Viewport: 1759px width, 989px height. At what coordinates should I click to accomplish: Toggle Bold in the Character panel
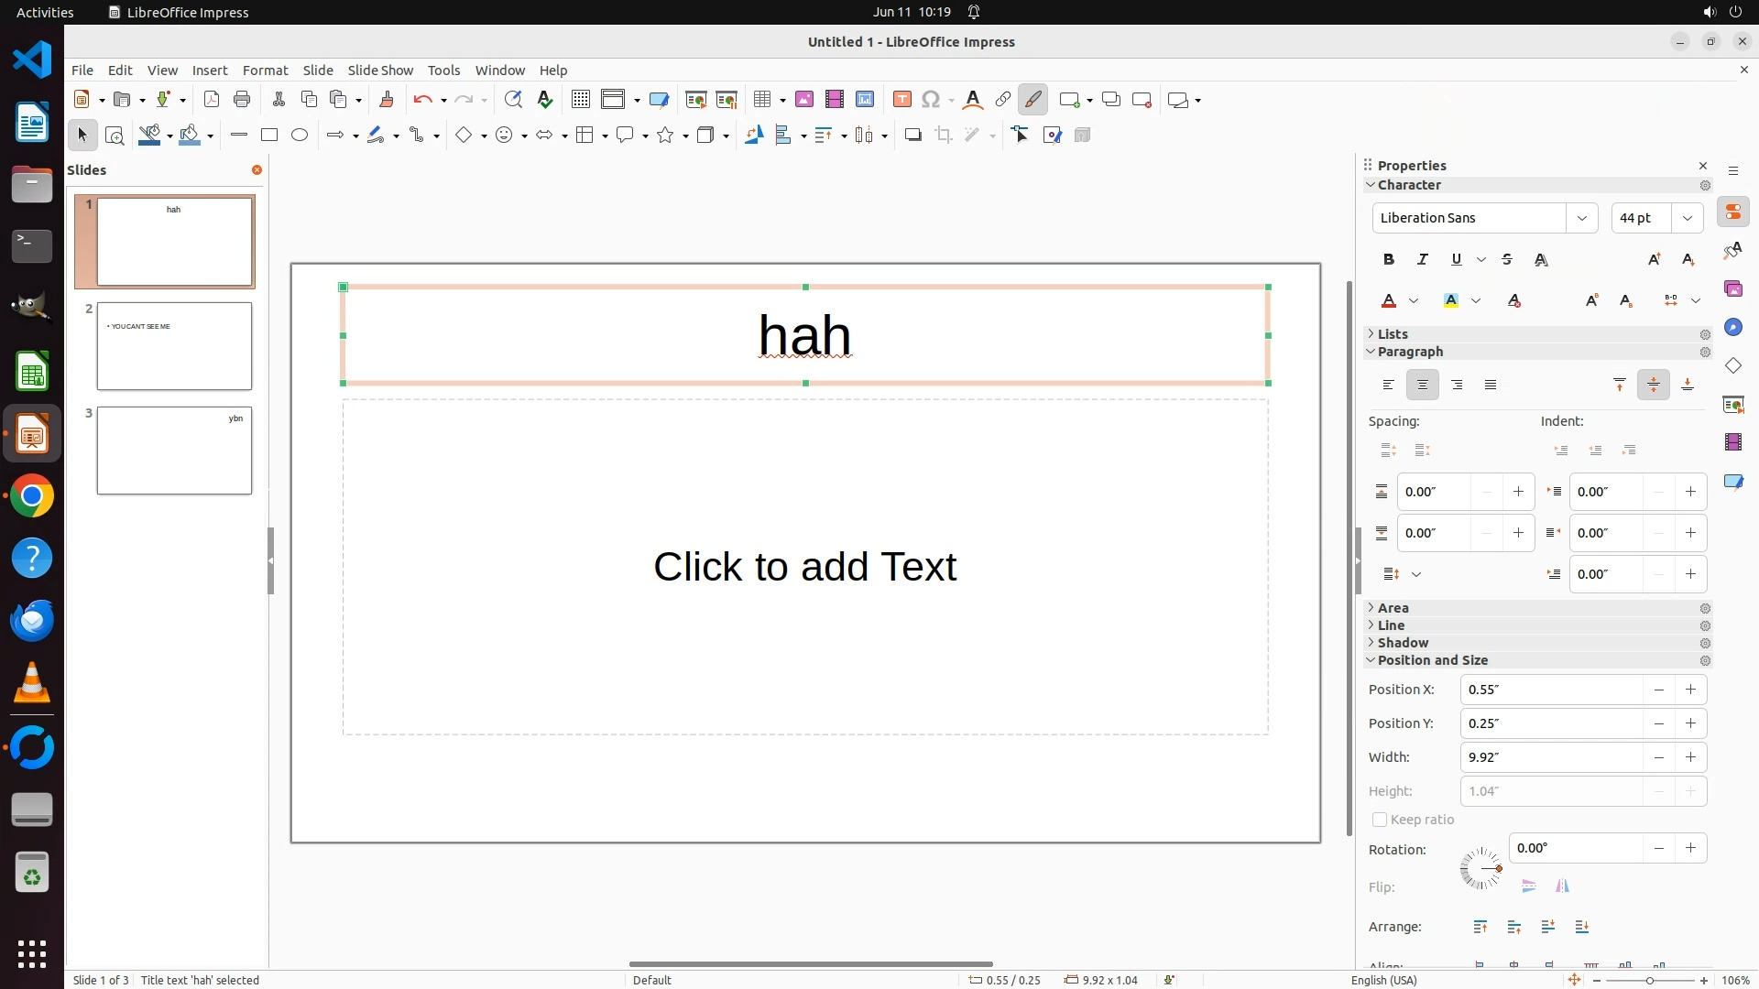[x=1389, y=260]
